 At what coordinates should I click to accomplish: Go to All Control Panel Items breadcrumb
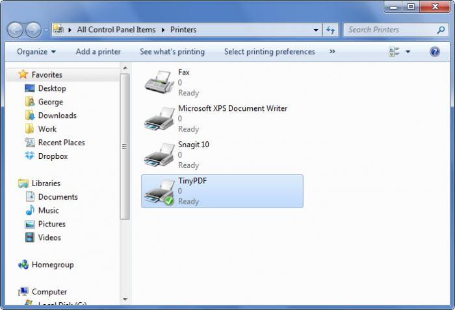tap(116, 30)
